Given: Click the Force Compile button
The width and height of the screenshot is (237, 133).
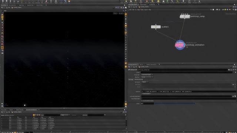Looking at the screenshot, I should (x=146, y=94).
